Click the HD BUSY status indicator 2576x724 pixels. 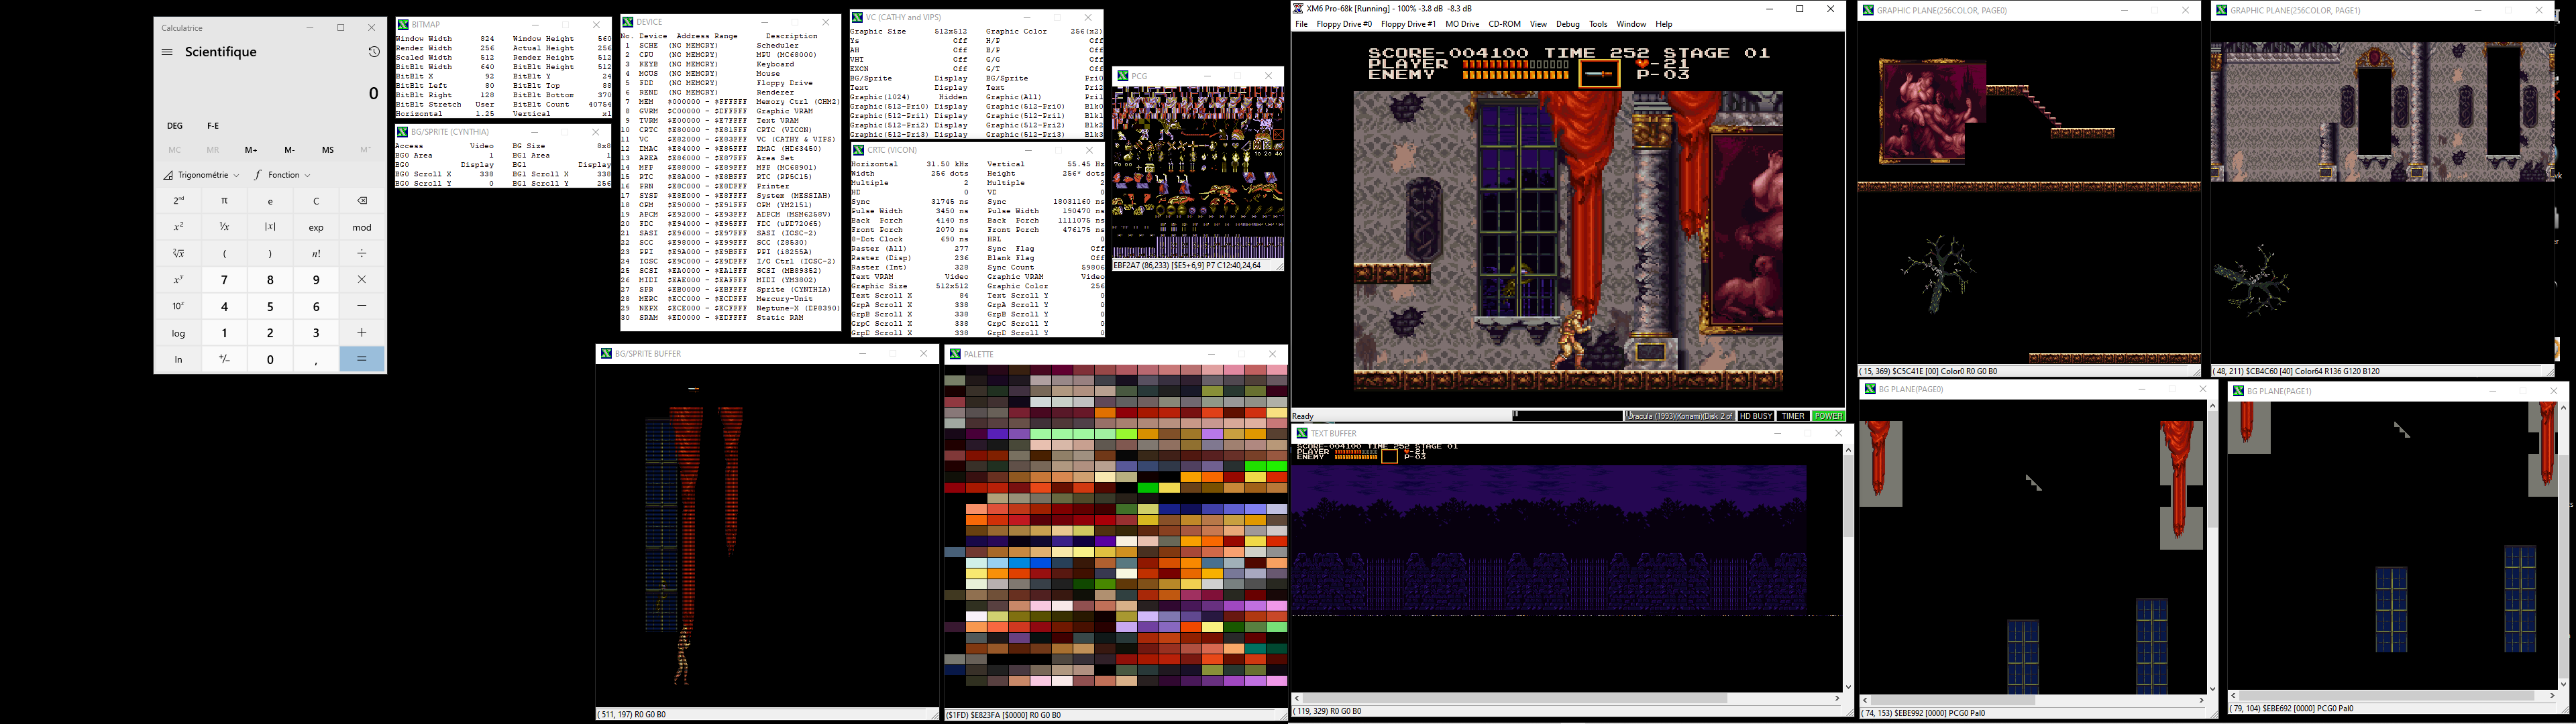(x=1756, y=416)
